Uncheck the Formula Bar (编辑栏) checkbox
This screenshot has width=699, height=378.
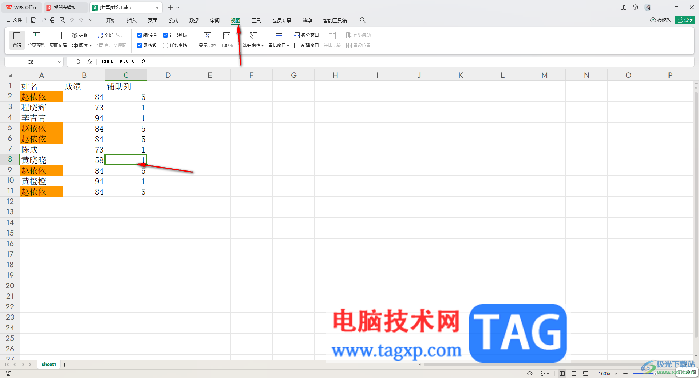point(139,35)
